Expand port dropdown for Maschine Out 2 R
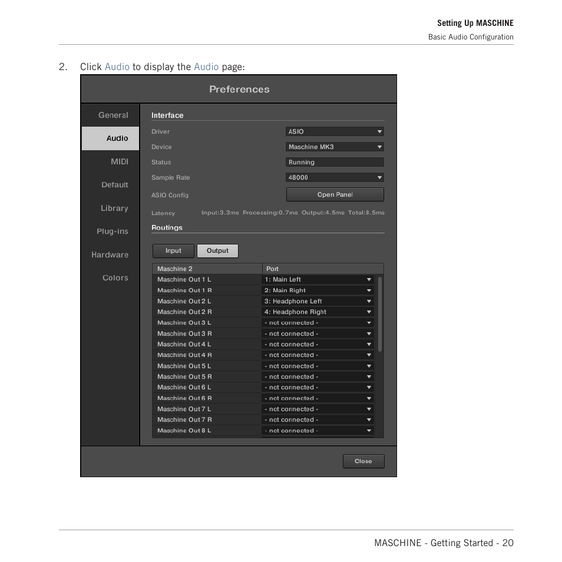Image resolution: width=562 pixels, height=562 pixels. tap(318, 312)
